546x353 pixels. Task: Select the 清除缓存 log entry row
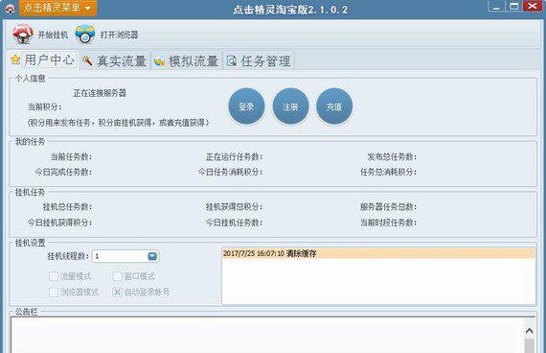point(378,253)
